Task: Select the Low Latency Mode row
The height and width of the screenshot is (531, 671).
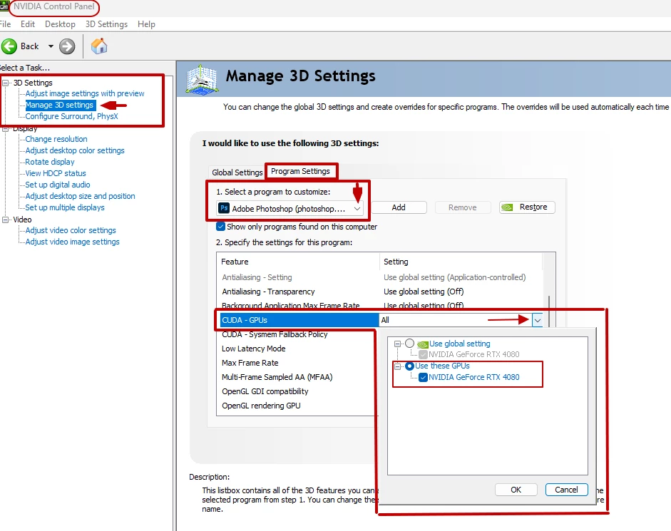Action: click(x=297, y=349)
